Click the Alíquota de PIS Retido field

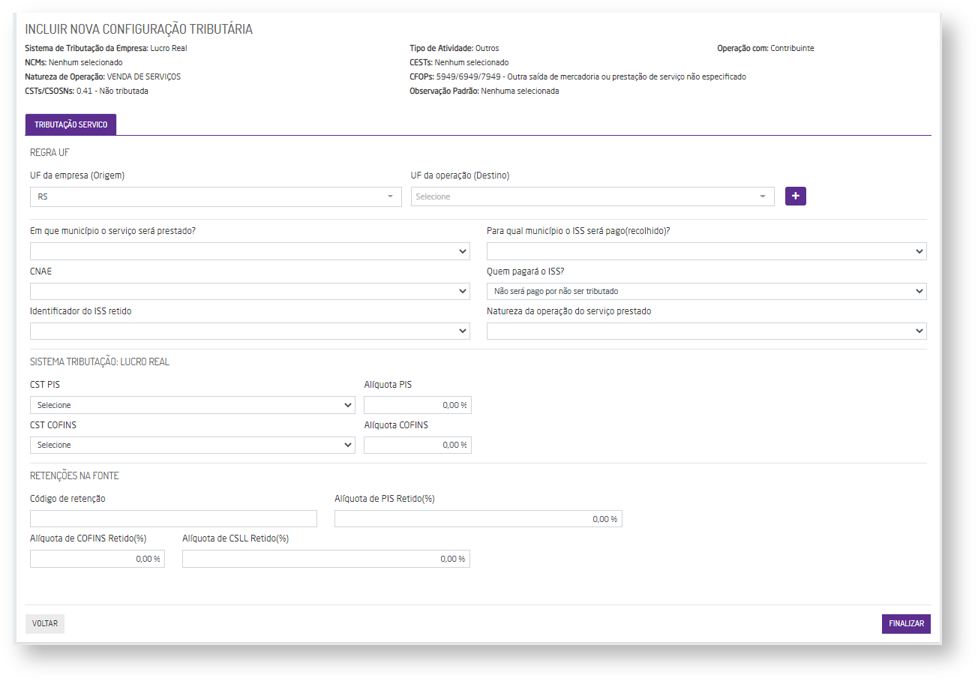478,519
